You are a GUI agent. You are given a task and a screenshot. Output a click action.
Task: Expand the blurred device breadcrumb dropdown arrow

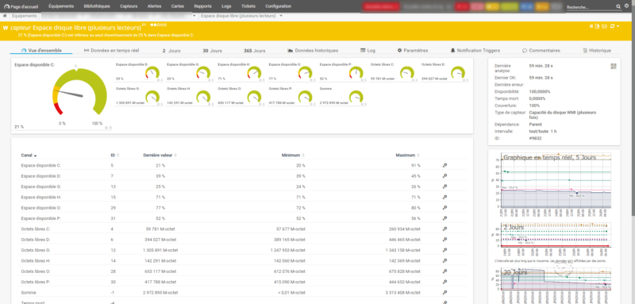tap(194, 16)
